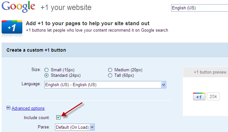The width and height of the screenshot is (228, 132).
Task: Open the top-right English (US) page language selector
Action: point(199,8)
